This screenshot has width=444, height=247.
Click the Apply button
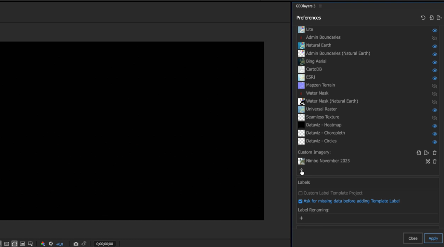tap(433, 238)
